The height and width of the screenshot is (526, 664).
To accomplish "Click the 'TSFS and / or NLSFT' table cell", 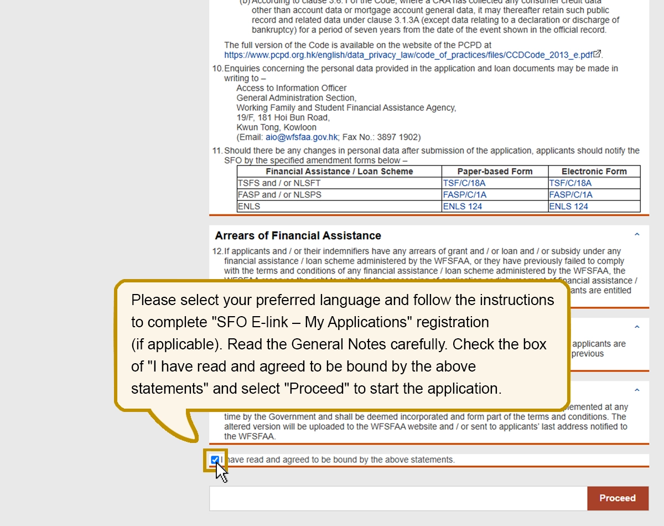I will click(339, 183).
